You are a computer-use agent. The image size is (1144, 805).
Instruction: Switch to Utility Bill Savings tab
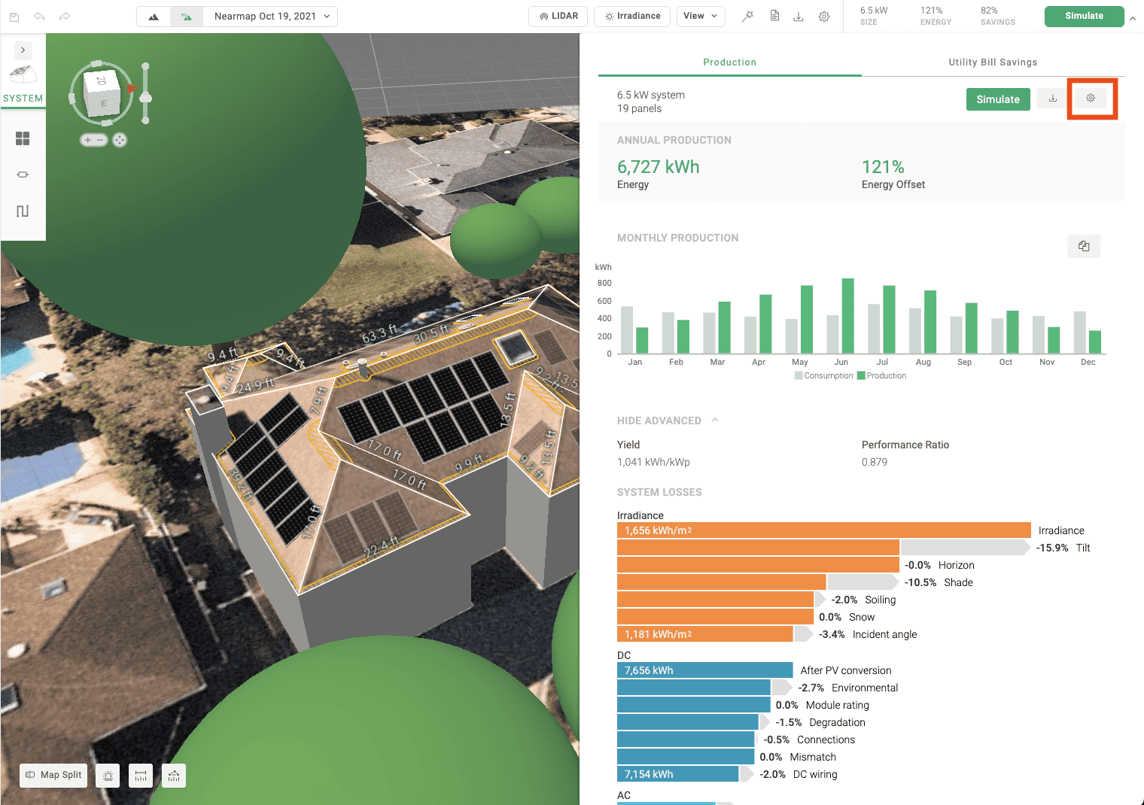click(x=993, y=62)
